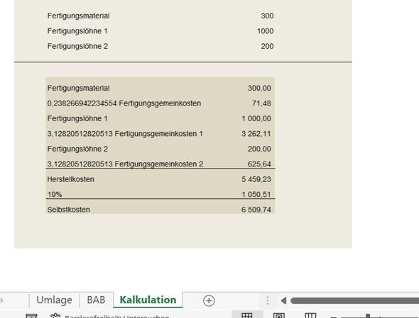The width and height of the screenshot is (419, 318).
Task: Select the Herstellkosten value 5 459,23
Action: coord(256,179)
